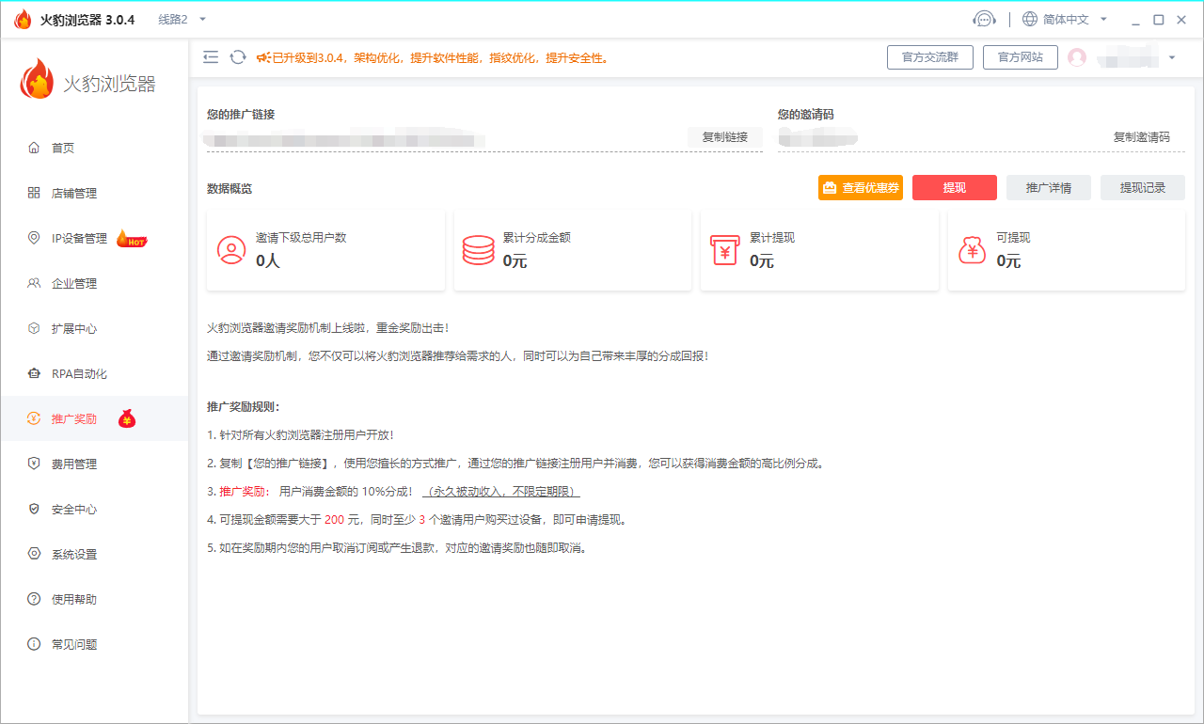Click the invited users person icon
This screenshot has width=1204, height=724.
click(231, 250)
